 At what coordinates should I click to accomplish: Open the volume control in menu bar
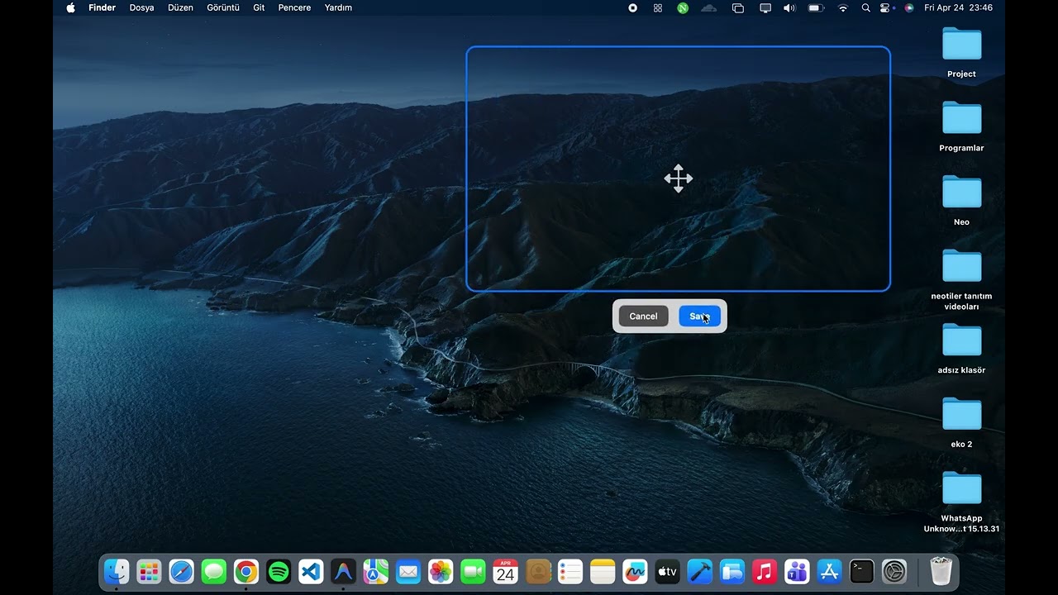(789, 7)
